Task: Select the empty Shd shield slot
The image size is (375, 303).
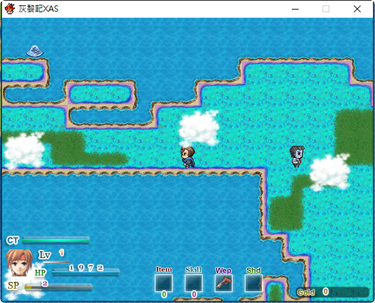Action: (254, 283)
